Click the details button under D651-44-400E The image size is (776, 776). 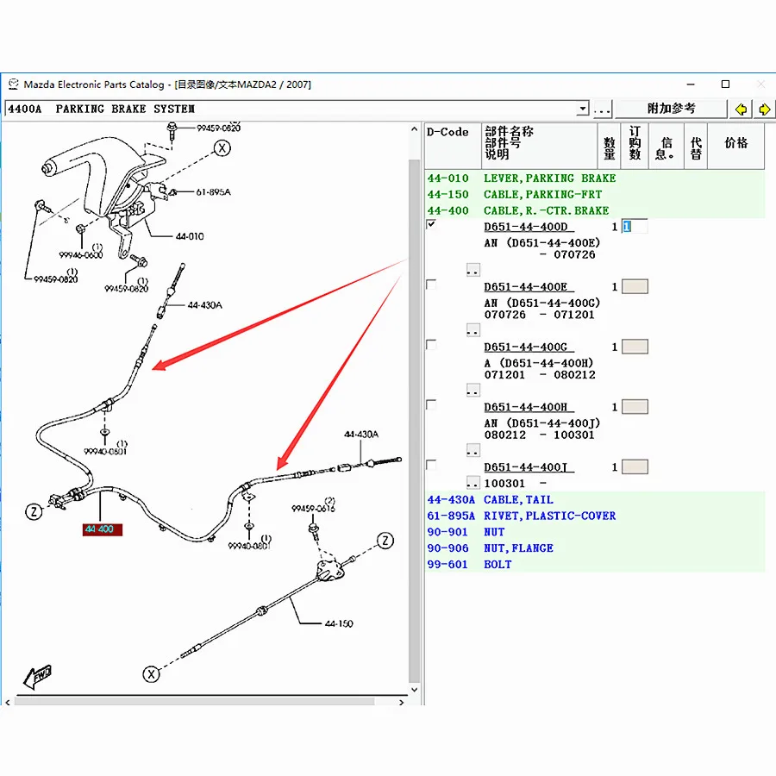coord(472,330)
